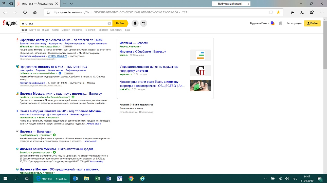Image resolution: width=327 pixels, height=183 pixels.
Task: Expand the Яндекс.Новости source dropdown arrow
Action: pos(140,47)
